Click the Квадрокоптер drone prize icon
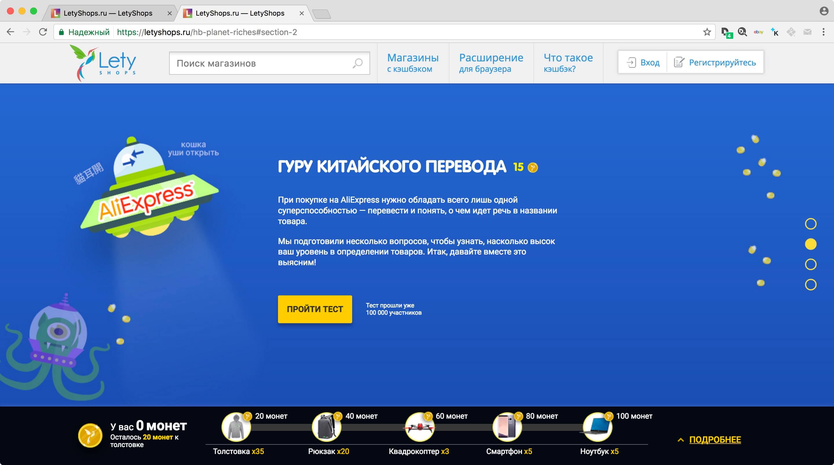This screenshot has width=834, height=465. [x=420, y=427]
